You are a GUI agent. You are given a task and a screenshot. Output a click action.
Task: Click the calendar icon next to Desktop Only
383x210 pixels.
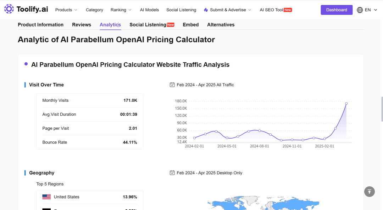[x=172, y=173]
